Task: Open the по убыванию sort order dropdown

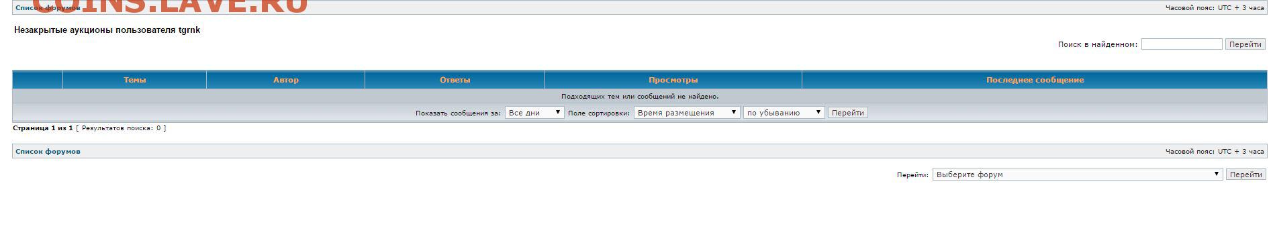Action: coord(784,113)
